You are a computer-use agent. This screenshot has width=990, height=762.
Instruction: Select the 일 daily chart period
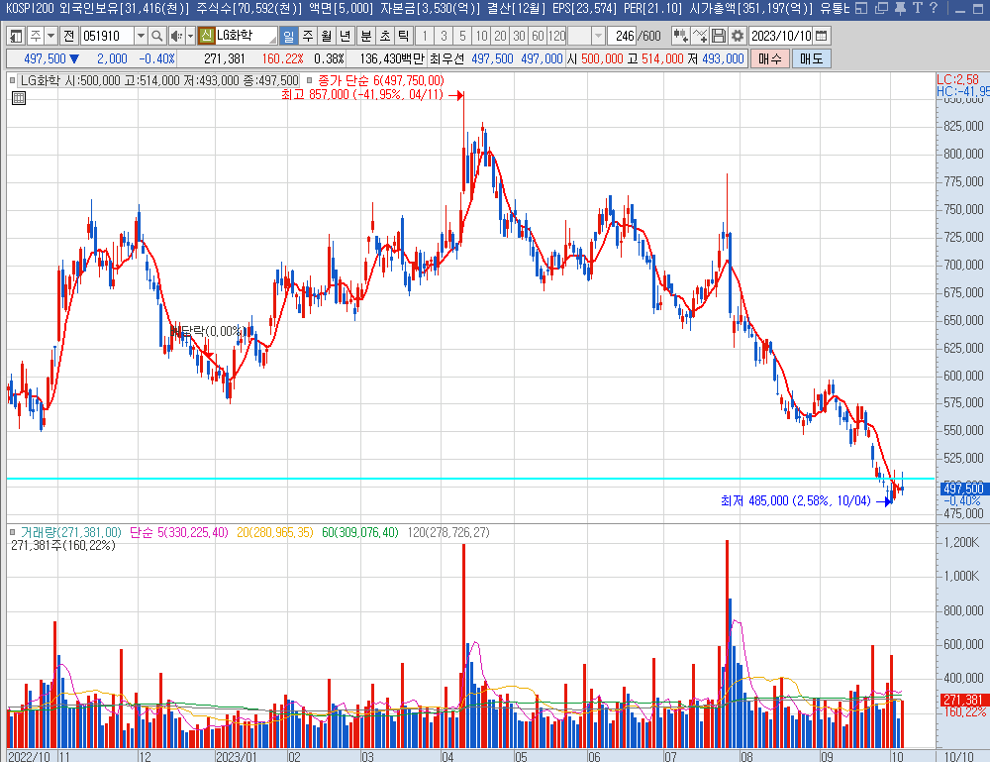[x=288, y=36]
